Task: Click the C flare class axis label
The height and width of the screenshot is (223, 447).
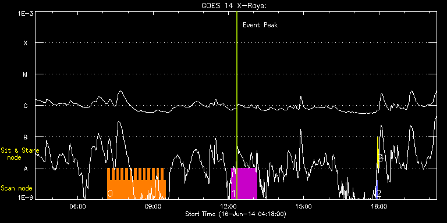Action: [26, 106]
